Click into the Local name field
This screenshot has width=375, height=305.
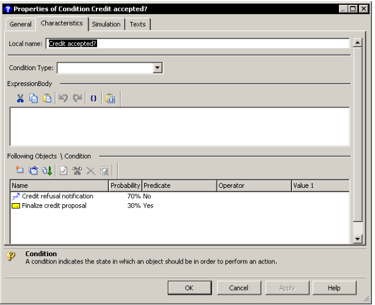click(x=197, y=44)
